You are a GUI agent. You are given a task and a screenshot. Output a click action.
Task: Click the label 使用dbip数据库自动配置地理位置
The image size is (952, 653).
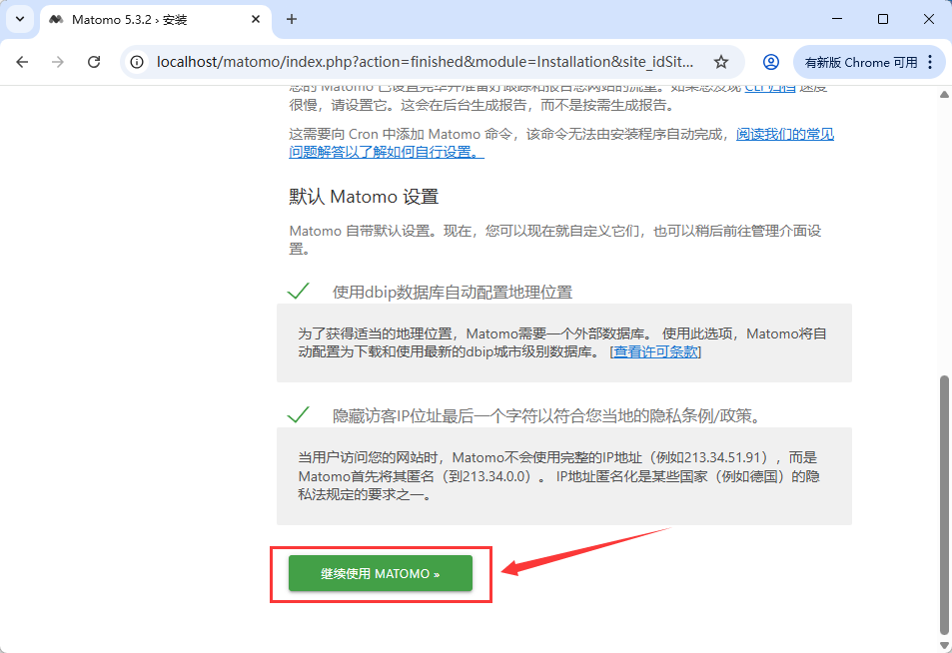tap(453, 293)
